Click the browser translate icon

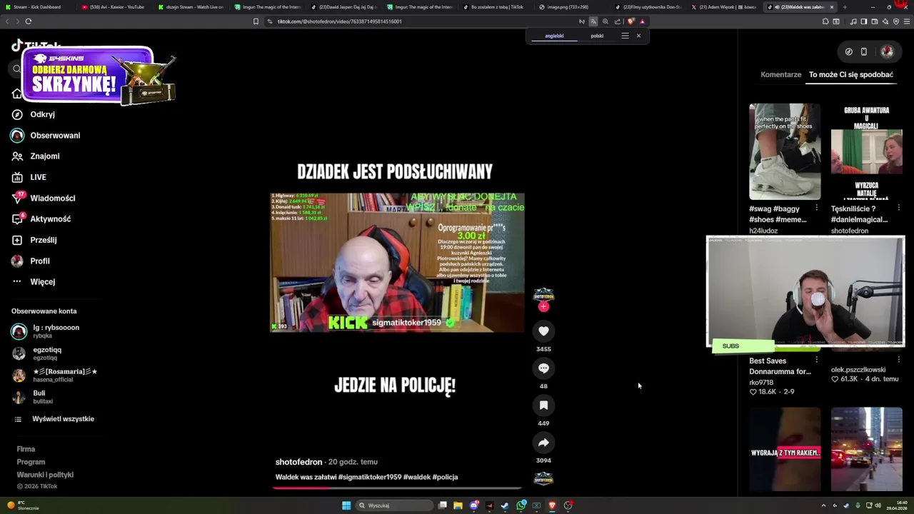593,21
